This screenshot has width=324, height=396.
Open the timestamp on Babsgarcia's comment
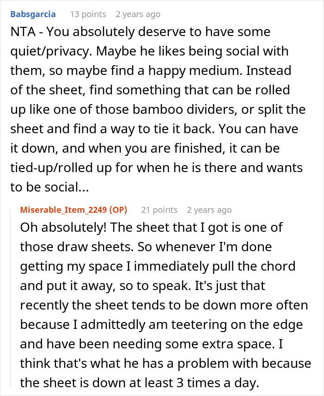point(138,14)
